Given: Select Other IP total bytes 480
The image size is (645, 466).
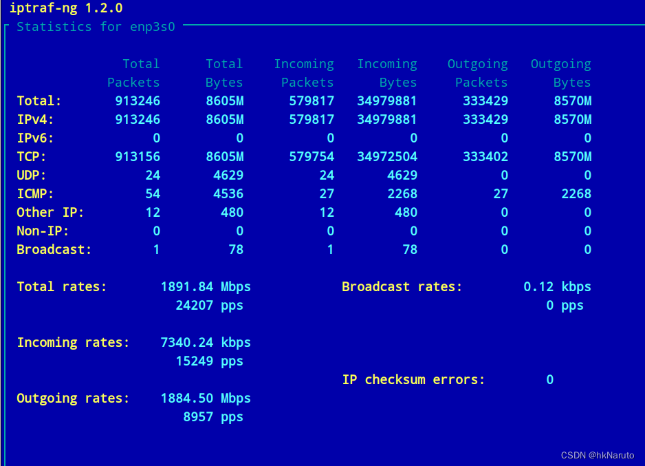Looking at the screenshot, I should pyautogui.click(x=232, y=213).
